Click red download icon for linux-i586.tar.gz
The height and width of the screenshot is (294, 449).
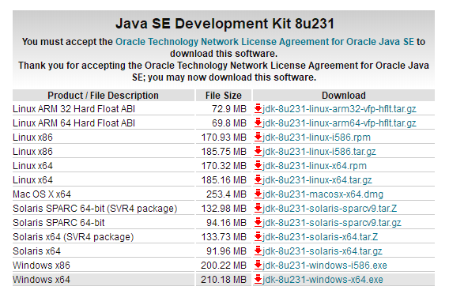(x=258, y=152)
